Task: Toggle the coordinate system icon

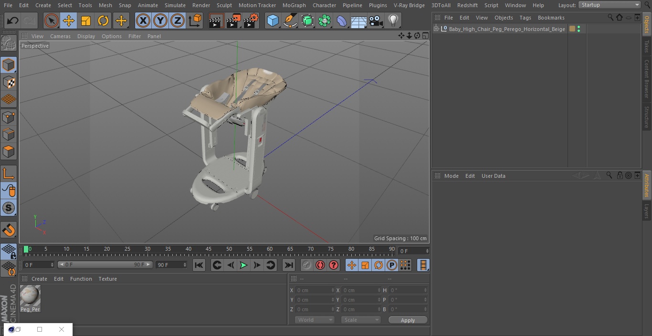Action: 195,20
